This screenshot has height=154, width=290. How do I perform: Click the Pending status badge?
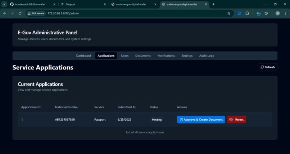pyautogui.click(x=157, y=120)
